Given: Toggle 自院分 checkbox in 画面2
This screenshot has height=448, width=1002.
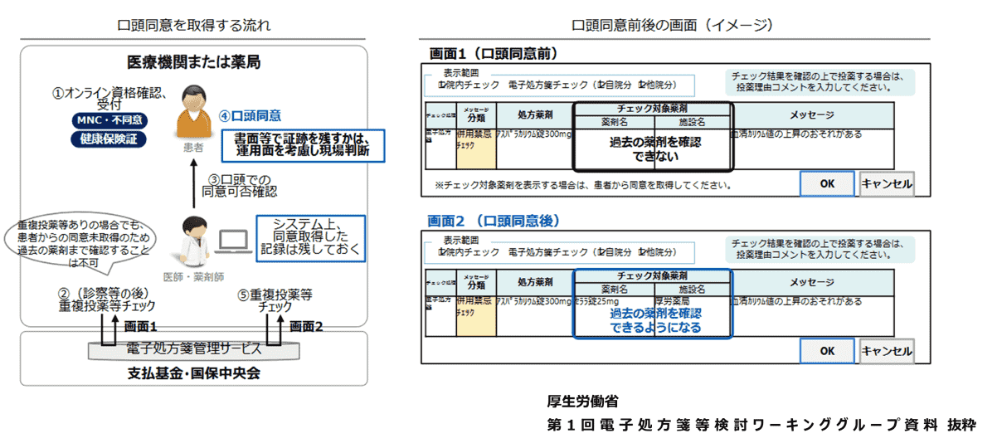Looking at the screenshot, I should pyautogui.click(x=600, y=251).
